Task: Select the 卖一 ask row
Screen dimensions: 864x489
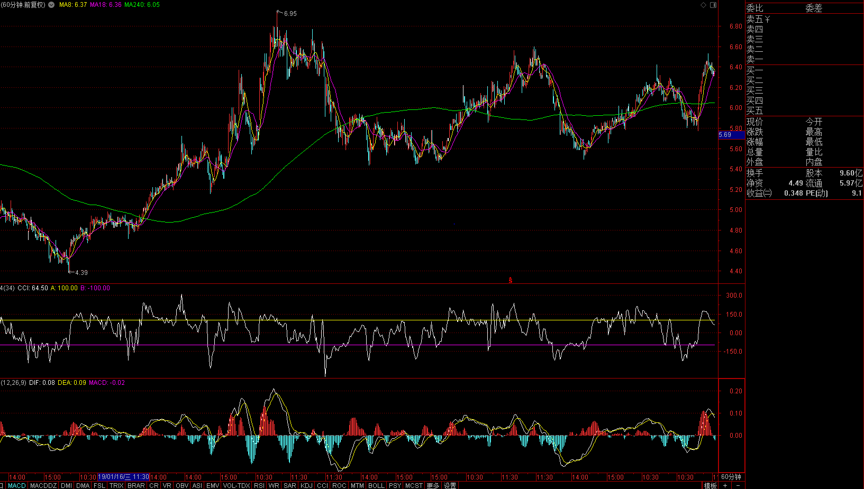Action: point(804,59)
